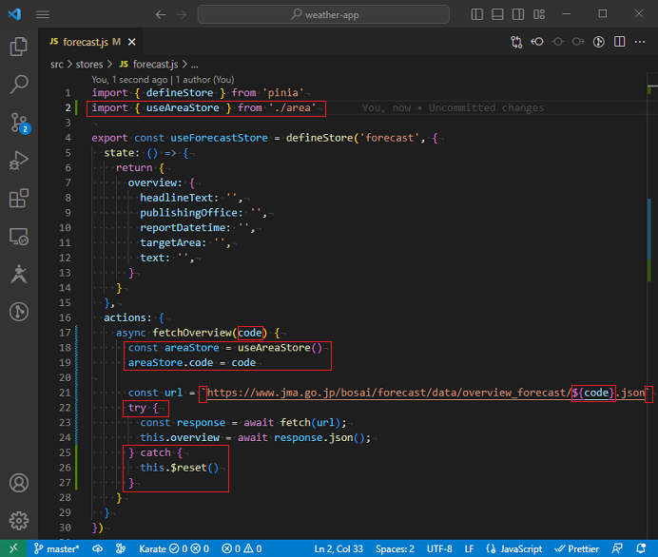
Task: Click 'fetchOverview' function name on line 17
Action: click(x=192, y=333)
